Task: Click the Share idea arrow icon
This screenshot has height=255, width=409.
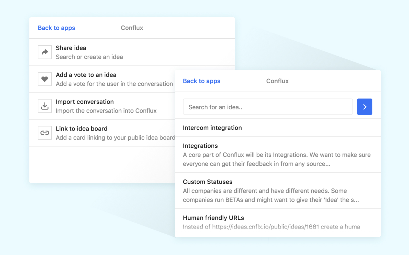Action: click(x=45, y=52)
